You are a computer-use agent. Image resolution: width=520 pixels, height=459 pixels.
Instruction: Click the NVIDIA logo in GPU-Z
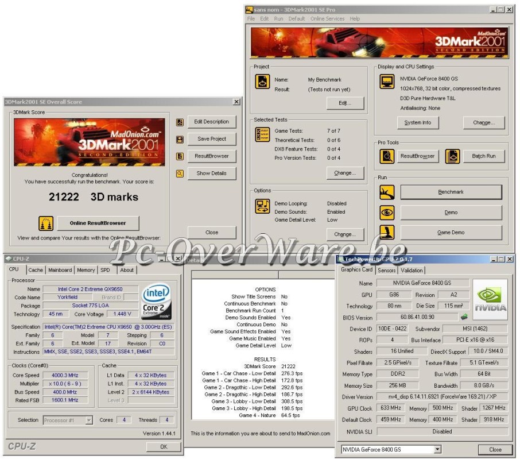(490, 300)
